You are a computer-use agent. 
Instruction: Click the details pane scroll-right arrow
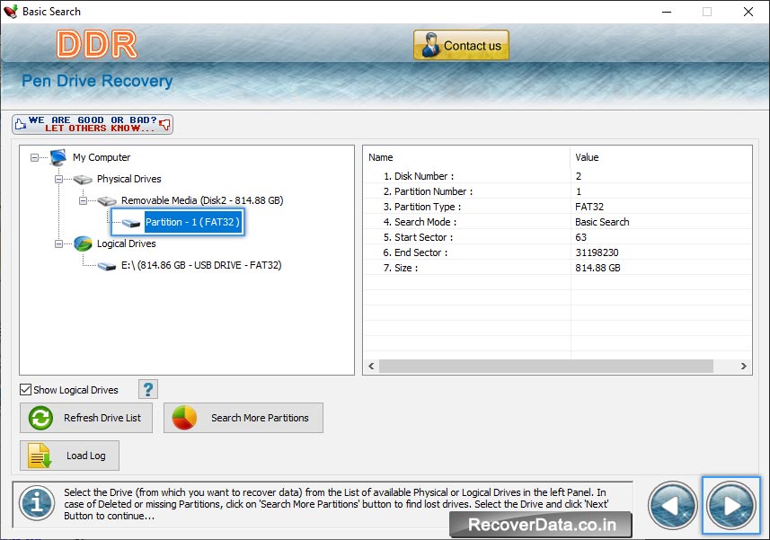click(743, 366)
